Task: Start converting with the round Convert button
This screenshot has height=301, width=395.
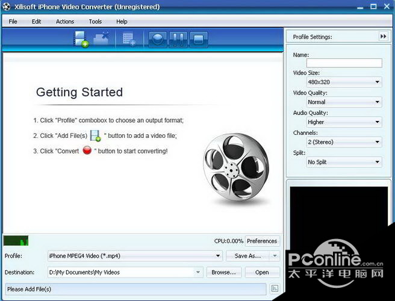Action: (x=158, y=40)
